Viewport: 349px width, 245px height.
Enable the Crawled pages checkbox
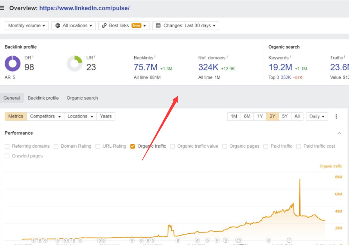pos(7,156)
